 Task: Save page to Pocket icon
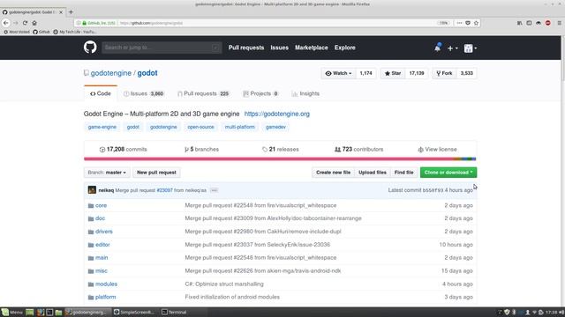pos(468,23)
